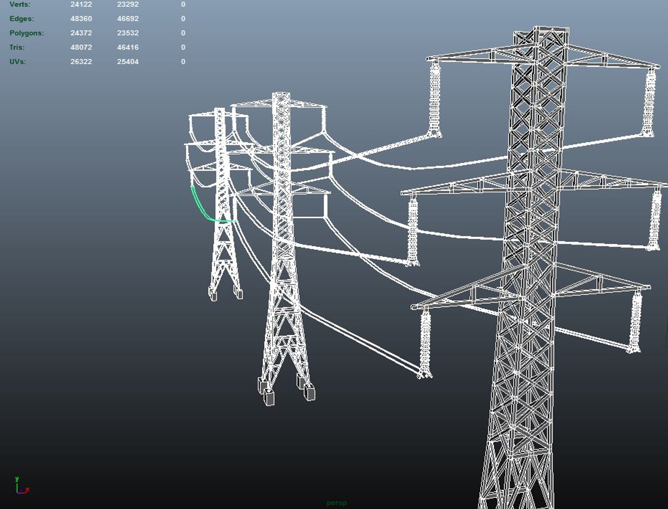Click the Tris value 46416
The height and width of the screenshot is (509, 668).
128,47
